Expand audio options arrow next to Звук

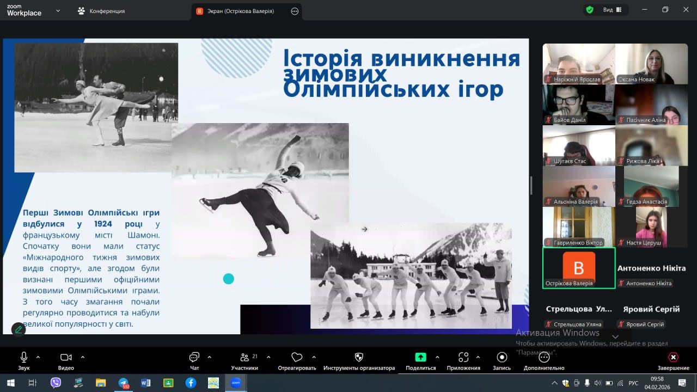38,357
